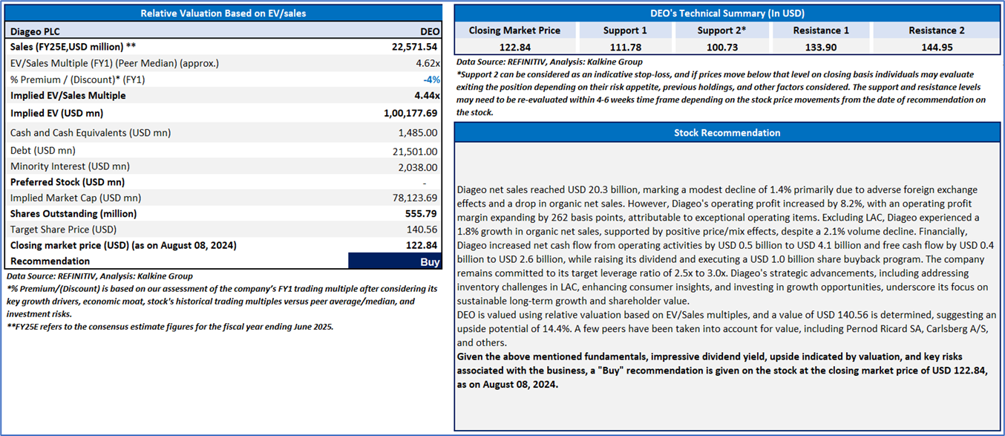Click the 122.84 technical summary closing price
The width and height of the screenshot is (1005, 436).
(x=514, y=48)
